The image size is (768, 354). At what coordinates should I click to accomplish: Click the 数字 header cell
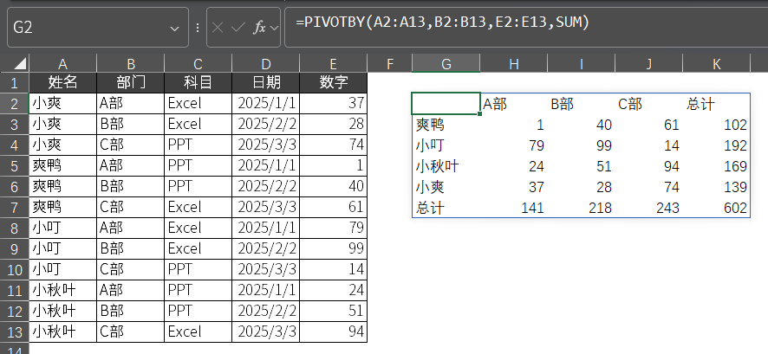point(334,82)
